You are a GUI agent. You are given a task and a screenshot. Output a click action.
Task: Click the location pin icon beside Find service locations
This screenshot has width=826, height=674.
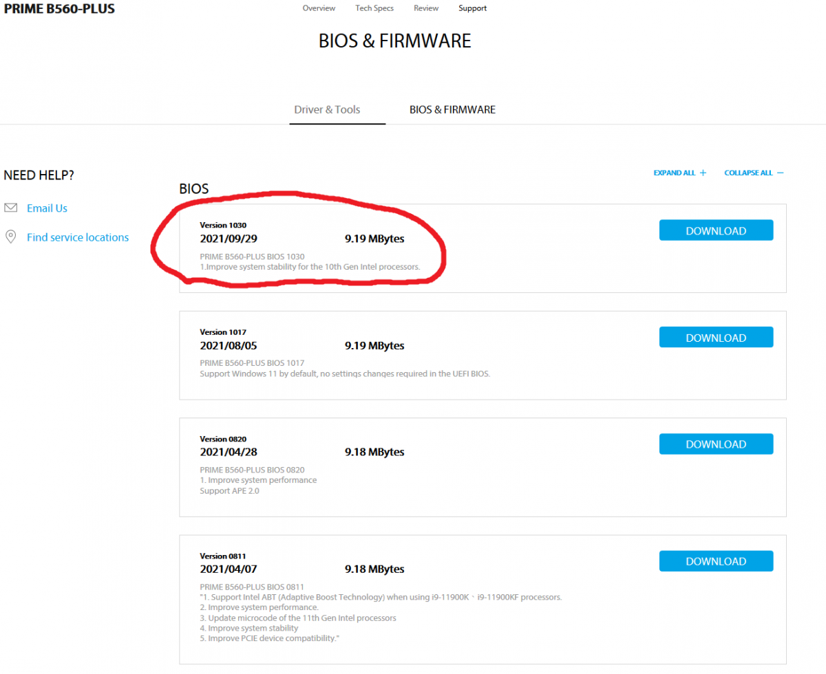pos(10,237)
